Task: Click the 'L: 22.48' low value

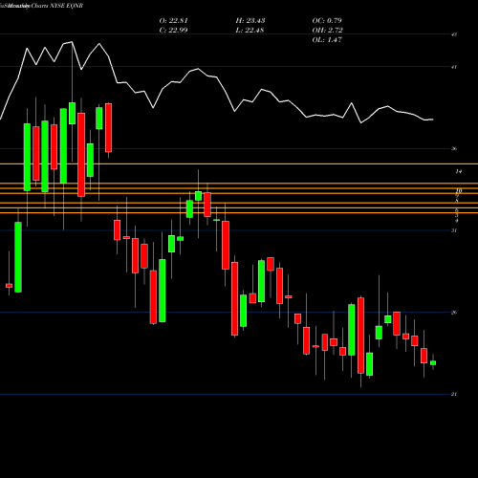Action: point(250,31)
